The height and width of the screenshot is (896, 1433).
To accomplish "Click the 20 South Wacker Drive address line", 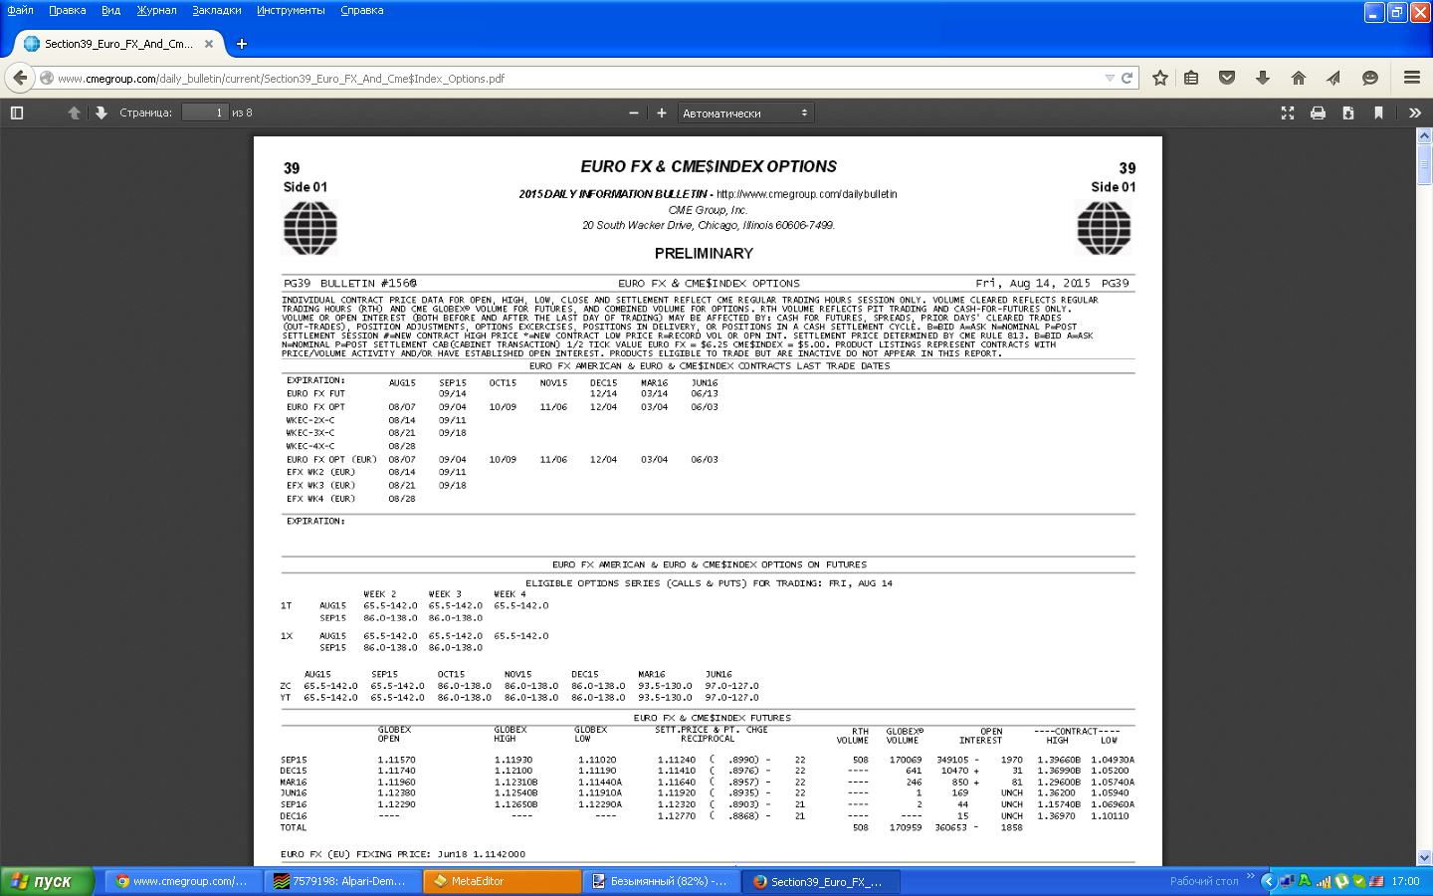I will point(709,225).
